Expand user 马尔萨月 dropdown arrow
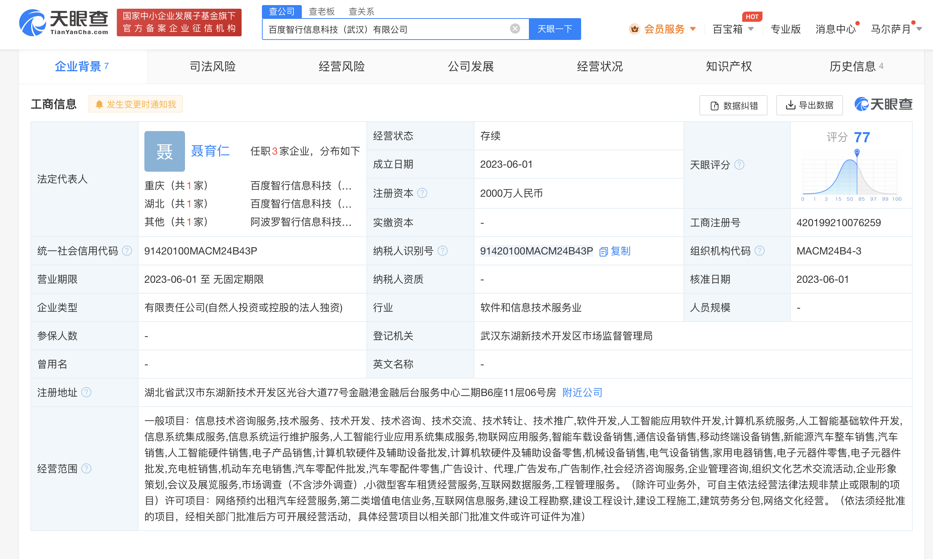 (x=919, y=29)
